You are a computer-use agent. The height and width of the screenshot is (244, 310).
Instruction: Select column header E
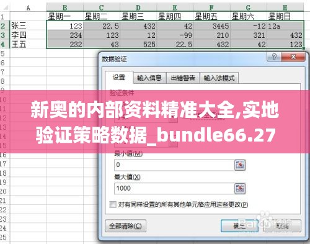point(175,8)
